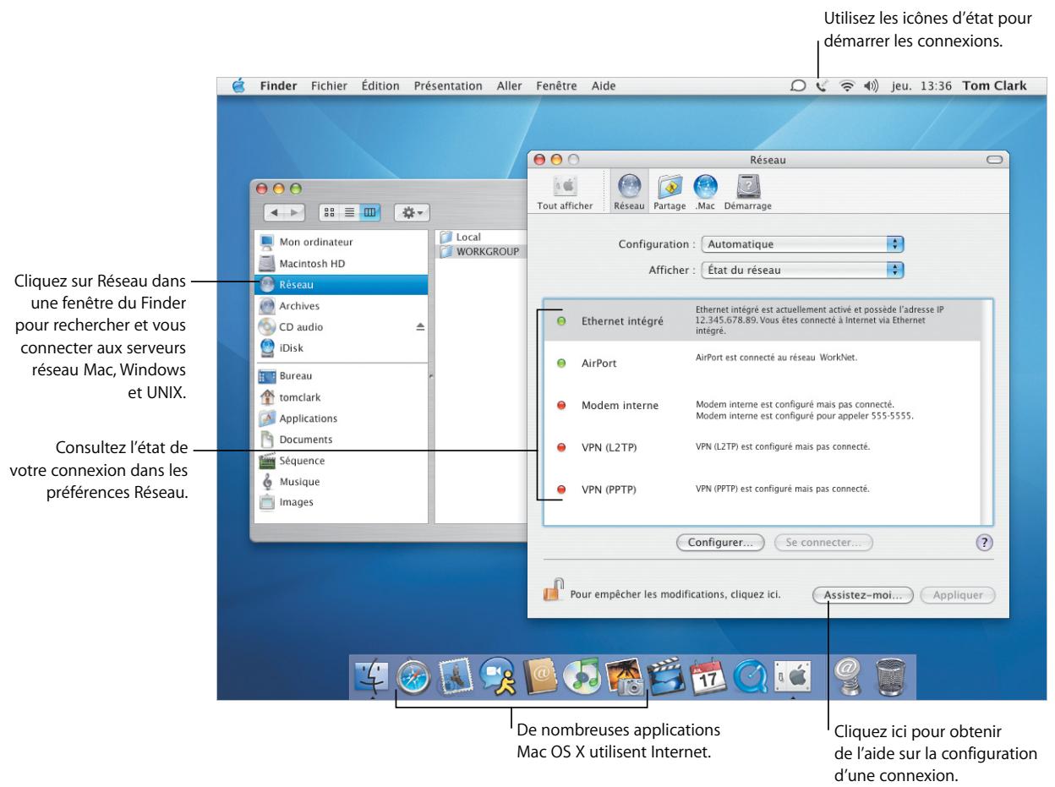Screen dimensions: 1055x787
Task: Open iPhoto from the Dock
Action: pos(624,676)
